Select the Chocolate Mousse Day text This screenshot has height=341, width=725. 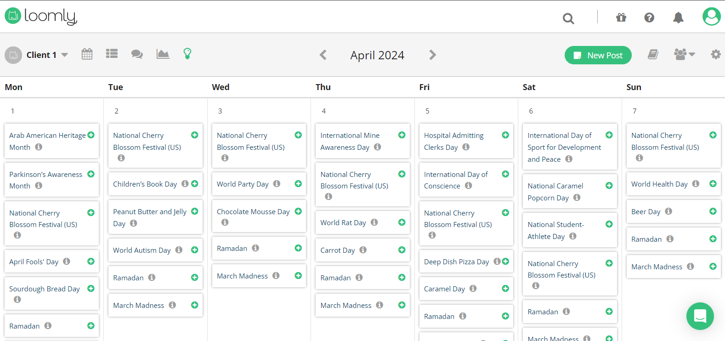point(253,211)
